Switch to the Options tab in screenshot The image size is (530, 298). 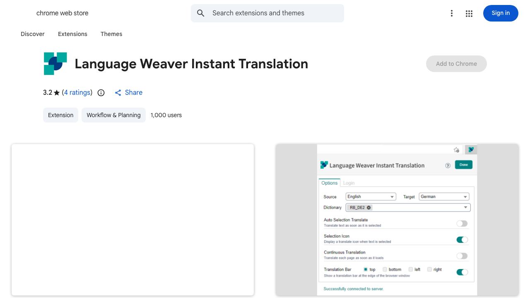click(330, 183)
